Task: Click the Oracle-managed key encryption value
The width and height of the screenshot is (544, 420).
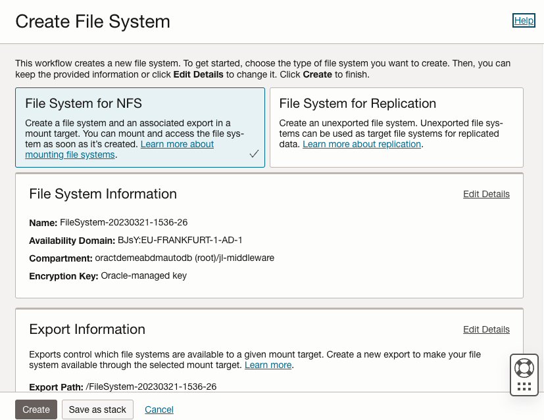Action: 143,276
